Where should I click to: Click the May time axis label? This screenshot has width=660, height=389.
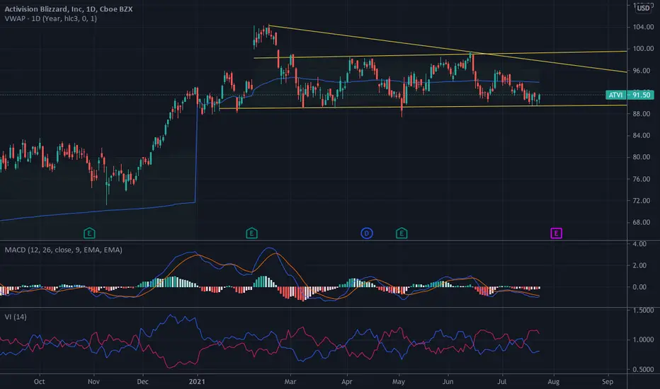pos(399,382)
